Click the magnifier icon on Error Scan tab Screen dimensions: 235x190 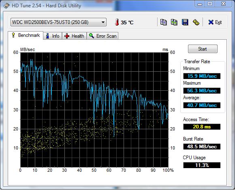(92, 36)
